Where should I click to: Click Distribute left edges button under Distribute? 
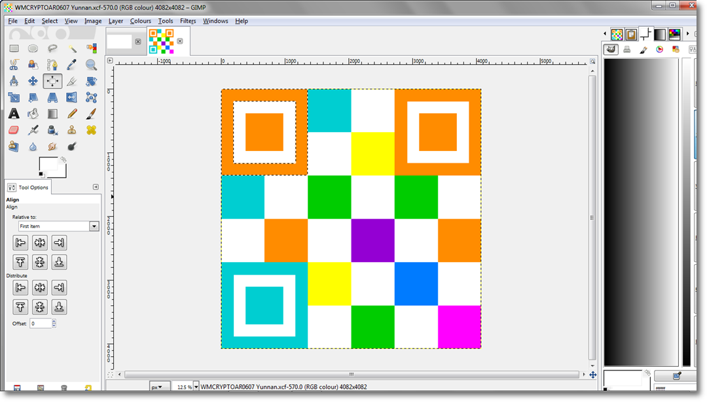click(x=20, y=288)
